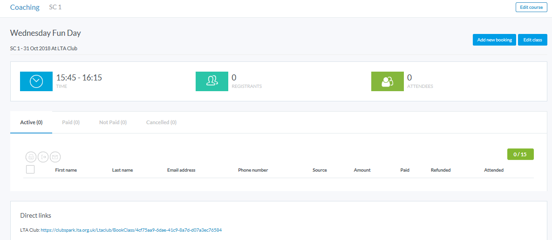The height and width of the screenshot is (240, 552).
Task: Click the blue clock time icon
Action: tap(36, 81)
